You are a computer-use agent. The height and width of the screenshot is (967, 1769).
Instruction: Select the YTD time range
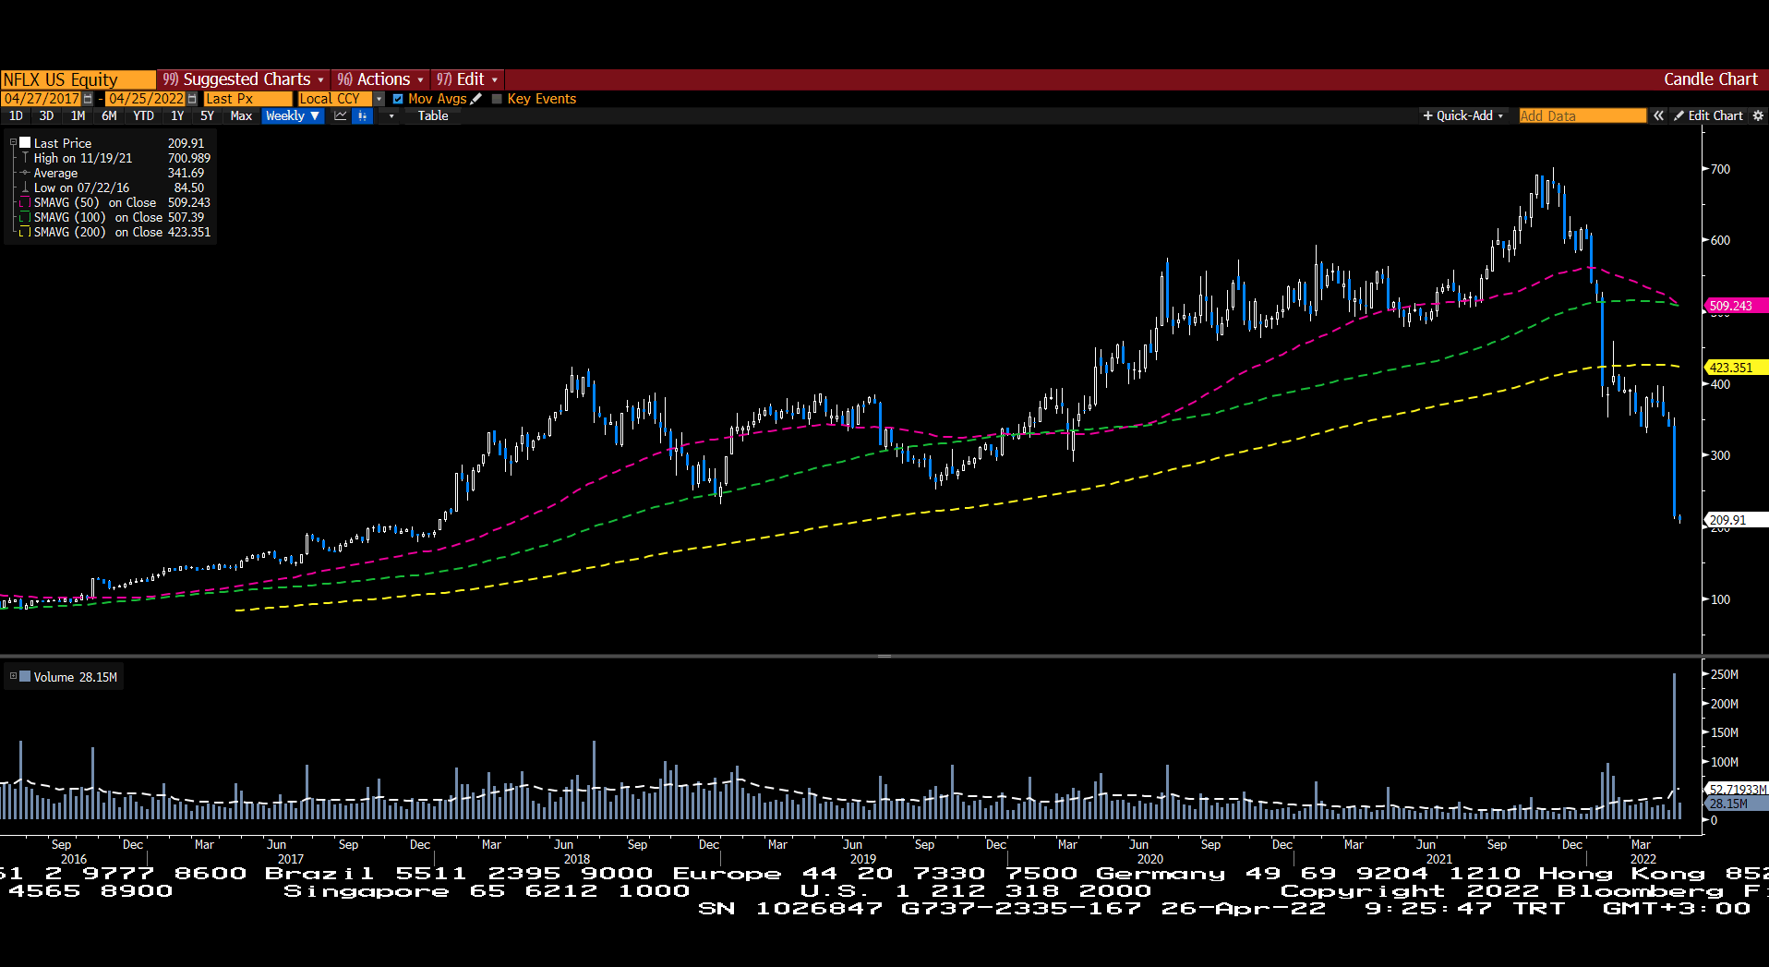(143, 115)
